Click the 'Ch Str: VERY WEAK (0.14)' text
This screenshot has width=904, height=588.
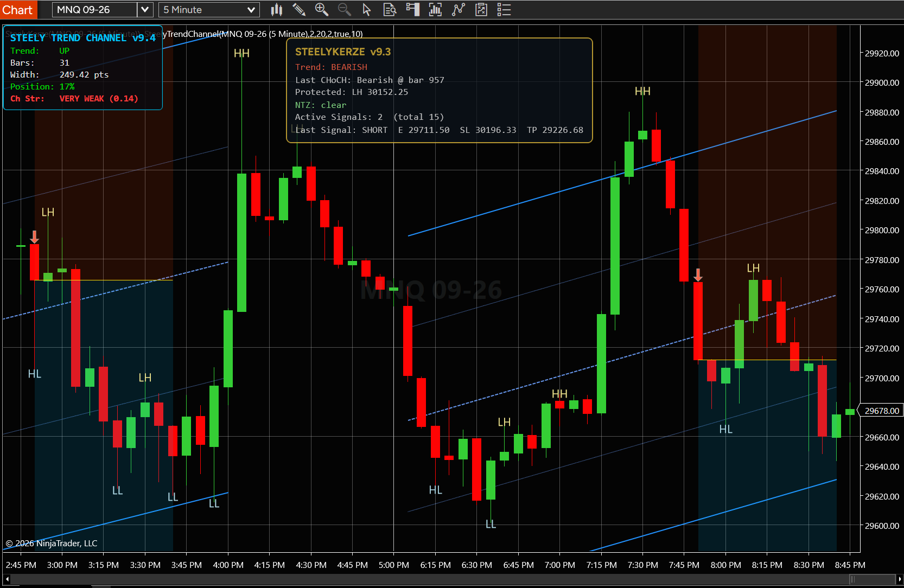[x=74, y=98]
